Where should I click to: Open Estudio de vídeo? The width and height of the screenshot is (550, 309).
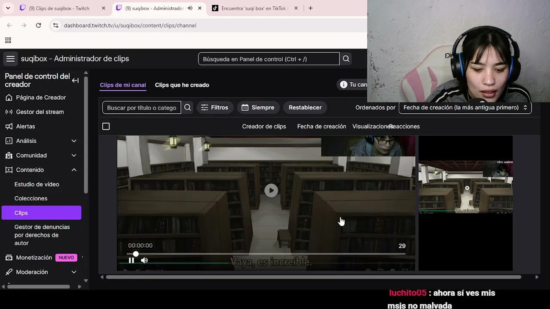click(x=37, y=184)
